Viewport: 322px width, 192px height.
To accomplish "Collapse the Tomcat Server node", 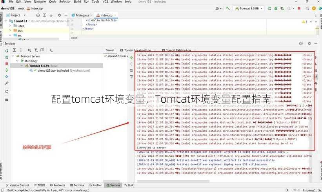I will click(x=13, y=56).
